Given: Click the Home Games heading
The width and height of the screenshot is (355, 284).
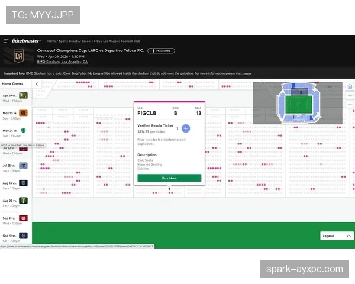Looking at the screenshot, I should 12,84.
